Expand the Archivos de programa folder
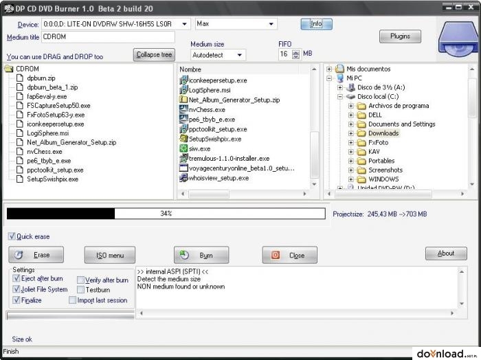 (x=351, y=106)
